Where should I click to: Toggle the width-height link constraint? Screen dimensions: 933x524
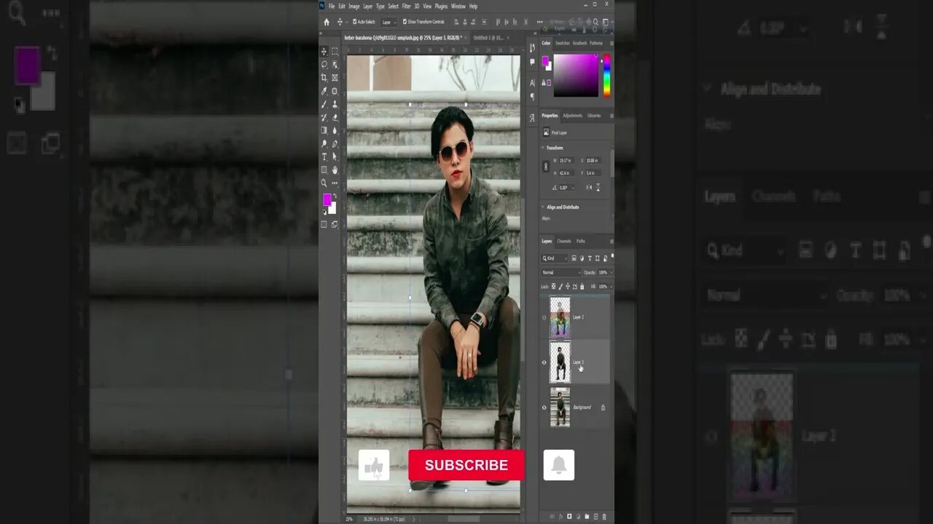coord(546,167)
